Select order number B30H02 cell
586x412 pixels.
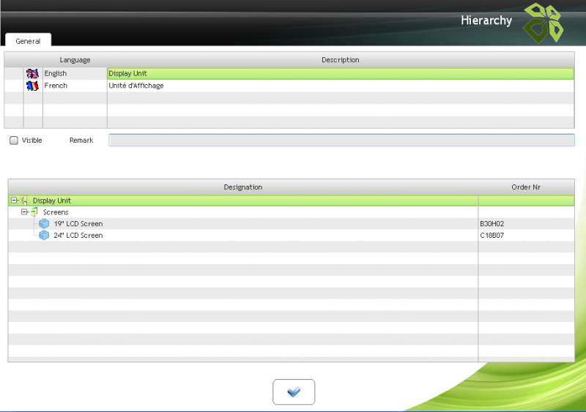pos(492,224)
